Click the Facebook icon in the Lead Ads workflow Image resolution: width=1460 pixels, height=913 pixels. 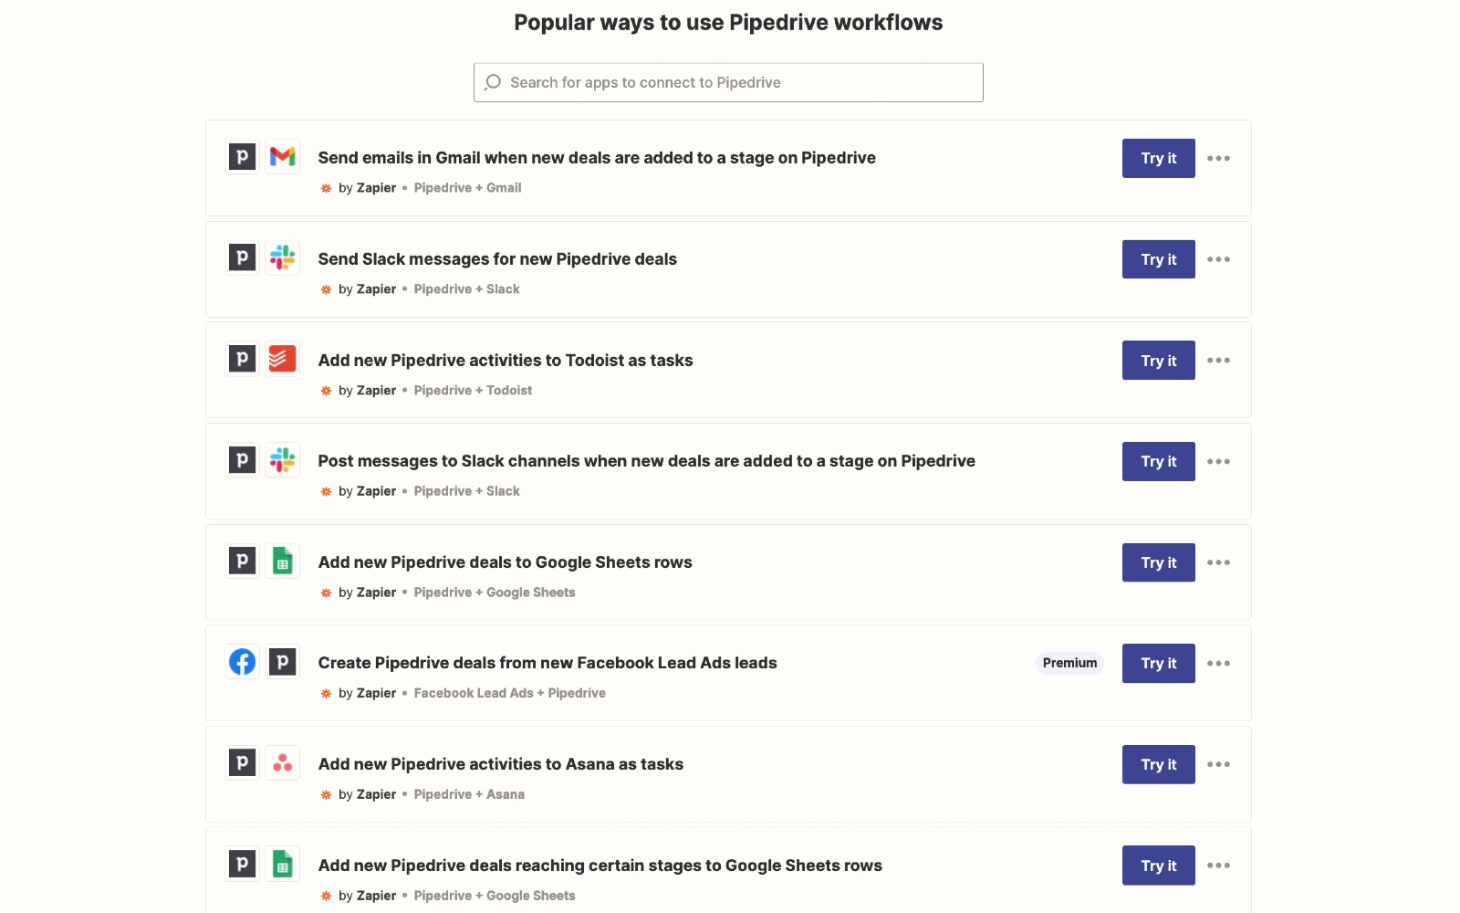click(242, 662)
